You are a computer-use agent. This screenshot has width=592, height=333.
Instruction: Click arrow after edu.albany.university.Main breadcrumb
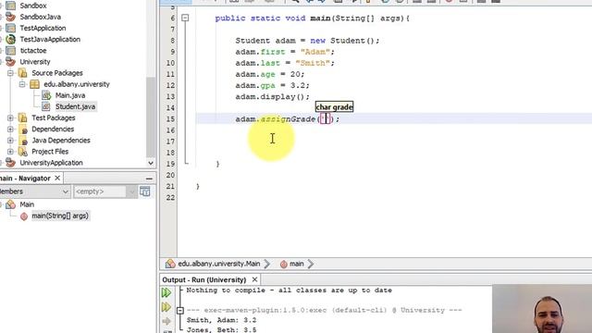point(267,264)
